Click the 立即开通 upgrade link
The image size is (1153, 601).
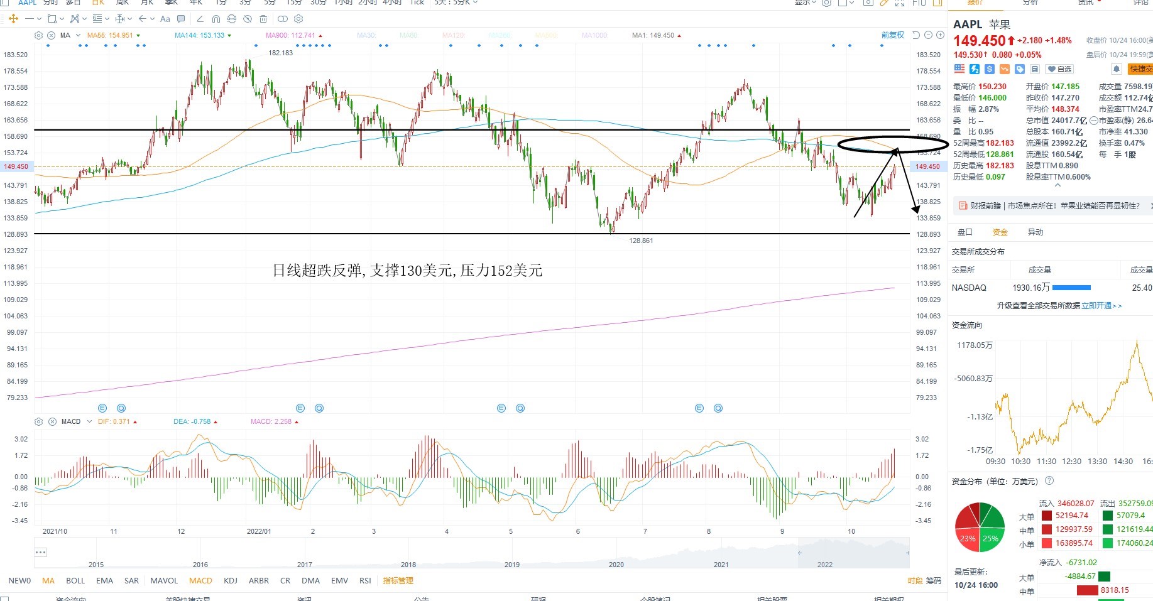[1101, 306]
